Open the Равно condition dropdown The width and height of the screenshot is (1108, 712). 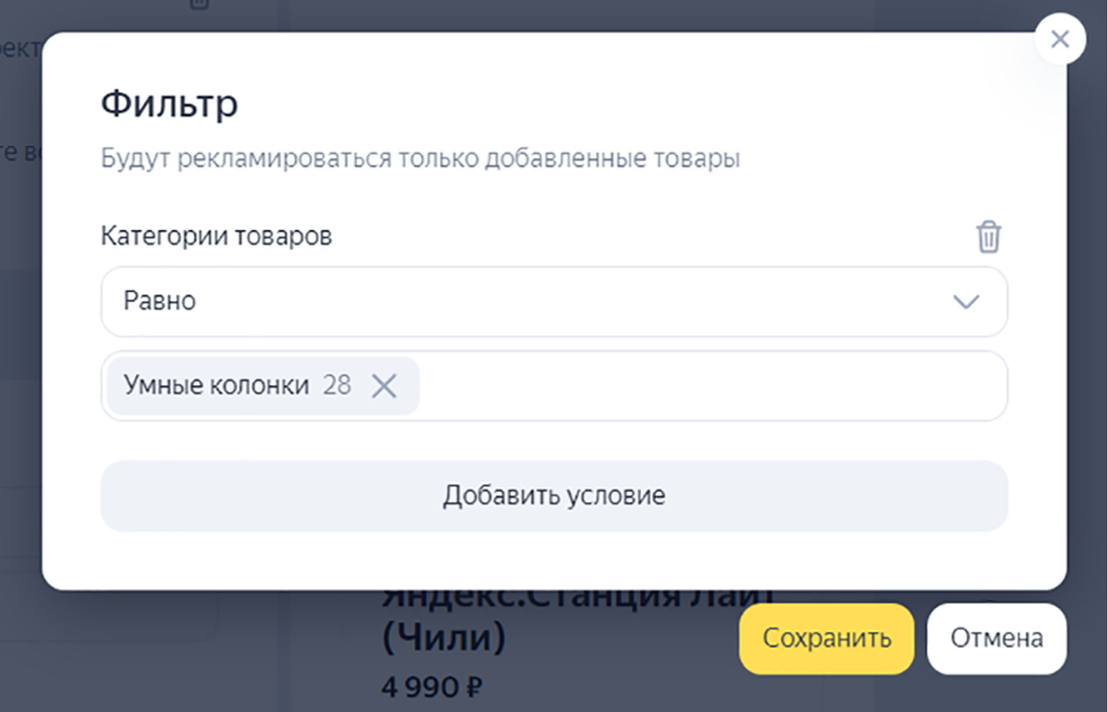pyautogui.click(x=554, y=301)
